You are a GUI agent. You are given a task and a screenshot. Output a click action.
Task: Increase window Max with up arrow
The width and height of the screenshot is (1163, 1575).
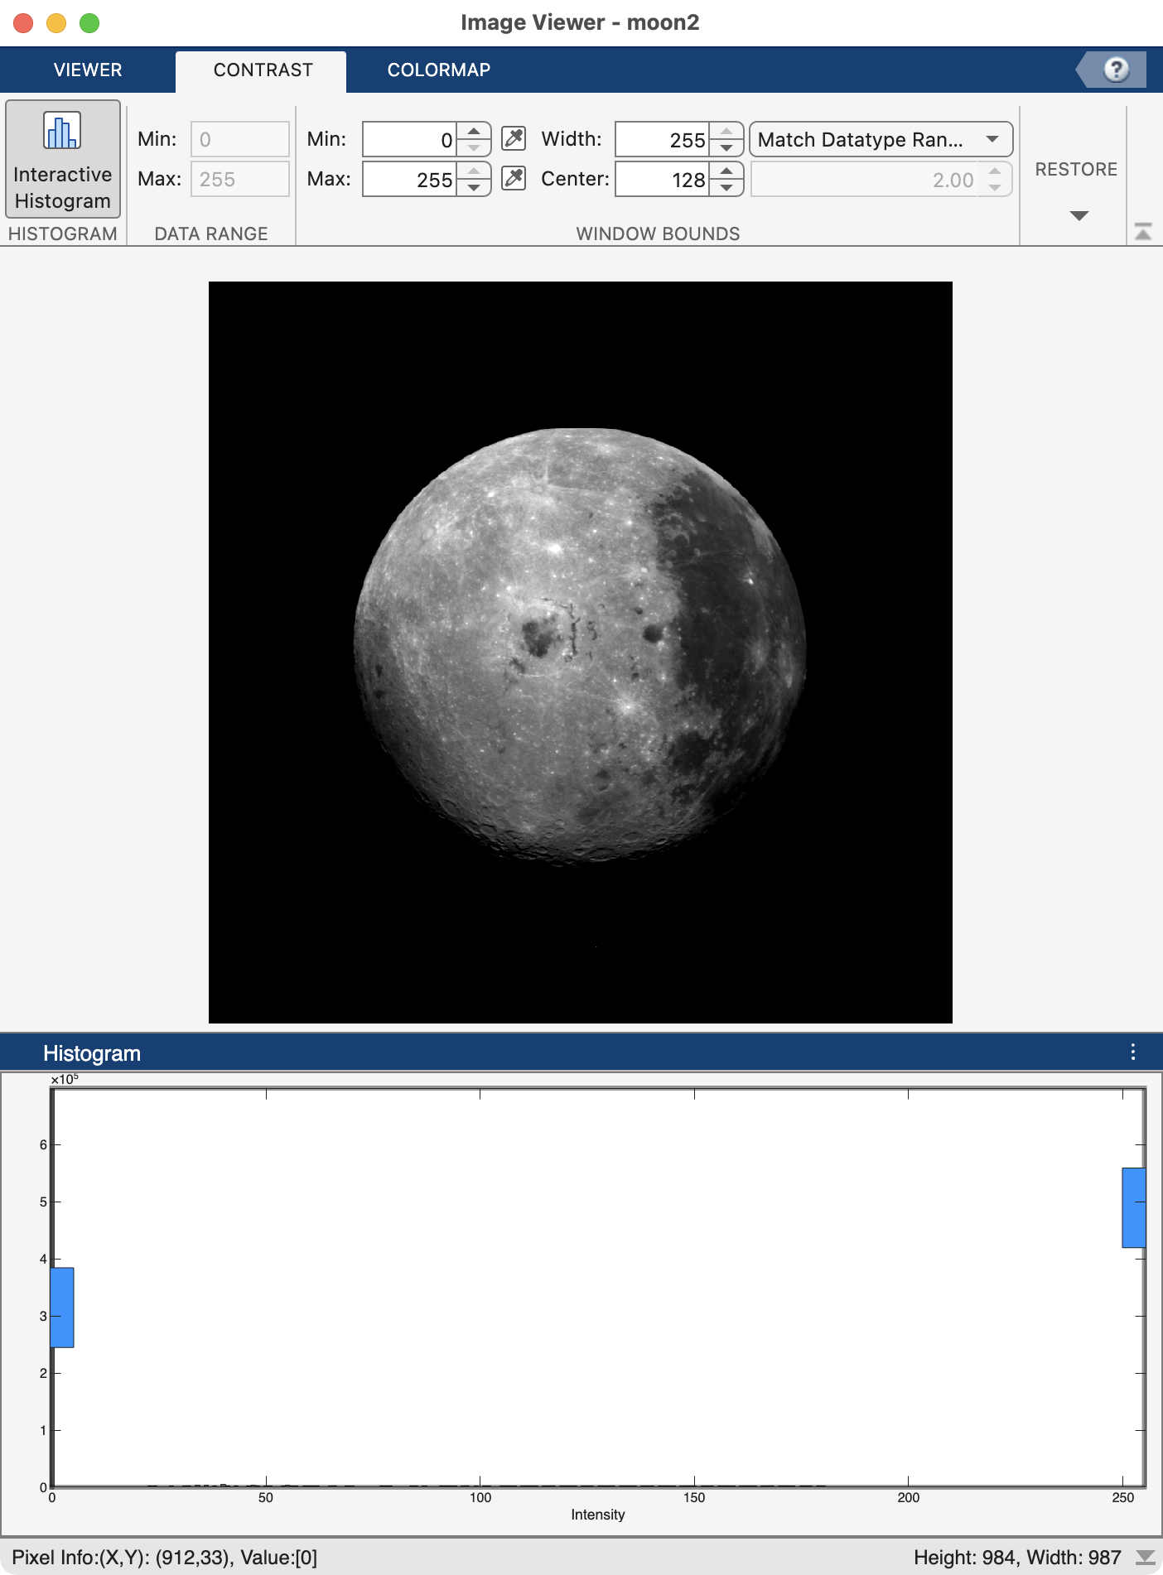pos(474,171)
